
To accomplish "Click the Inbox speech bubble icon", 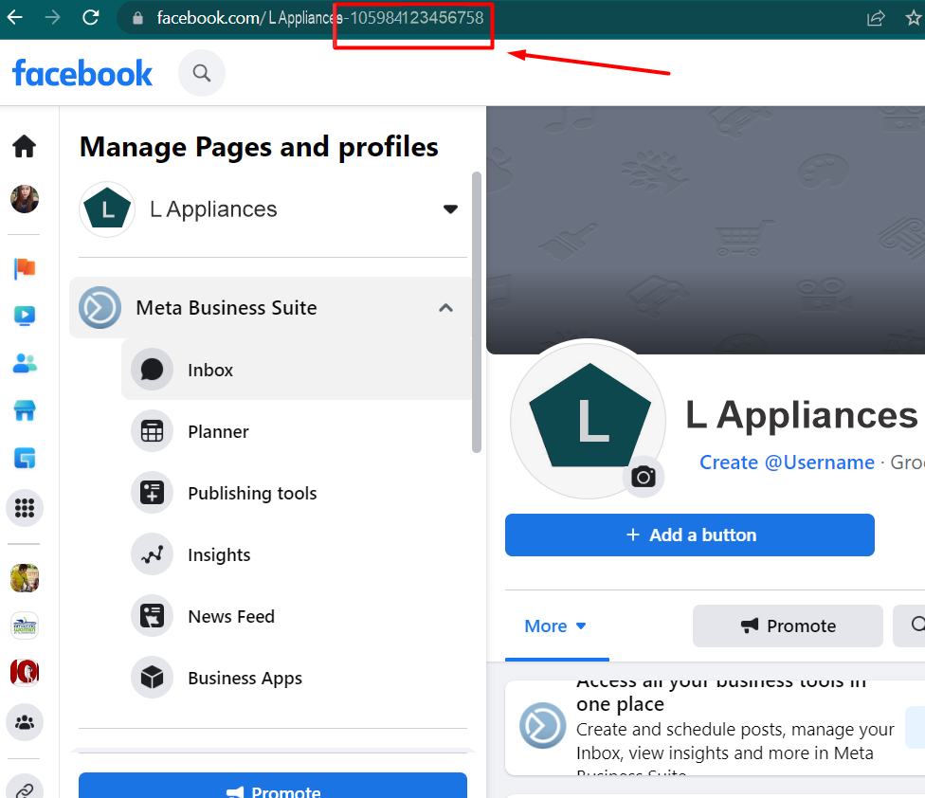I will [x=153, y=370].
